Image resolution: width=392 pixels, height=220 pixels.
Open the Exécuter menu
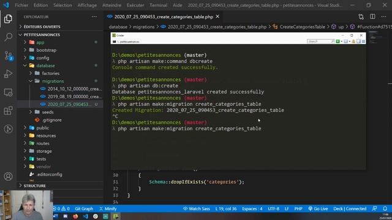(135, 5)
